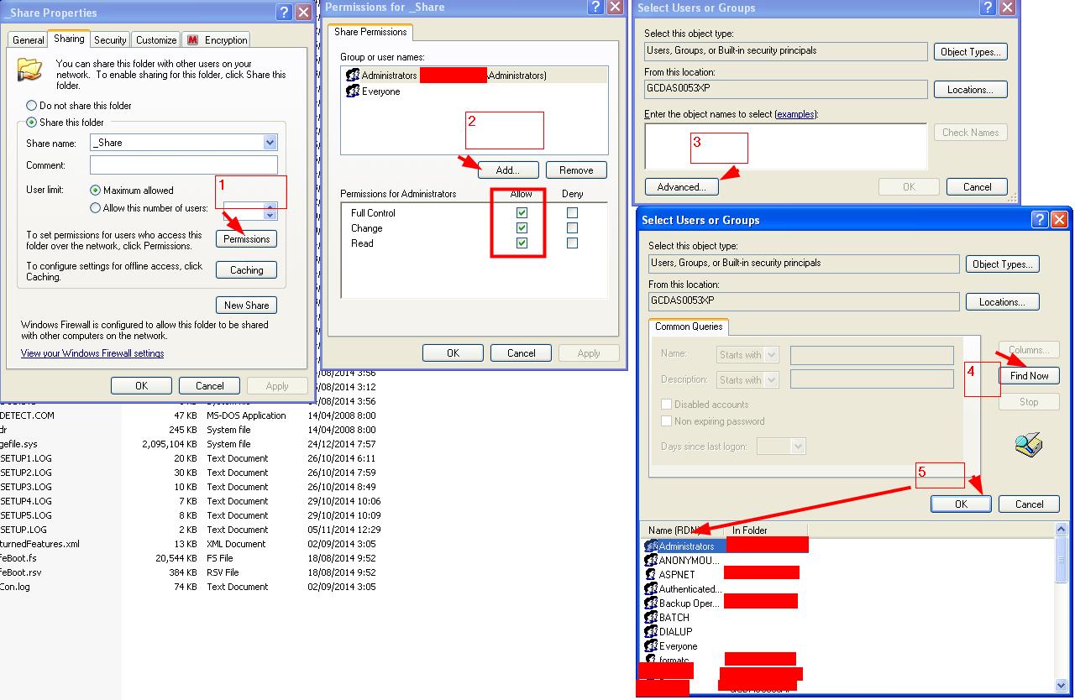This screenshot has height=700, width=1075.
Task: Click the Everyone group icon in Permissions list
Action: (353, 91)
